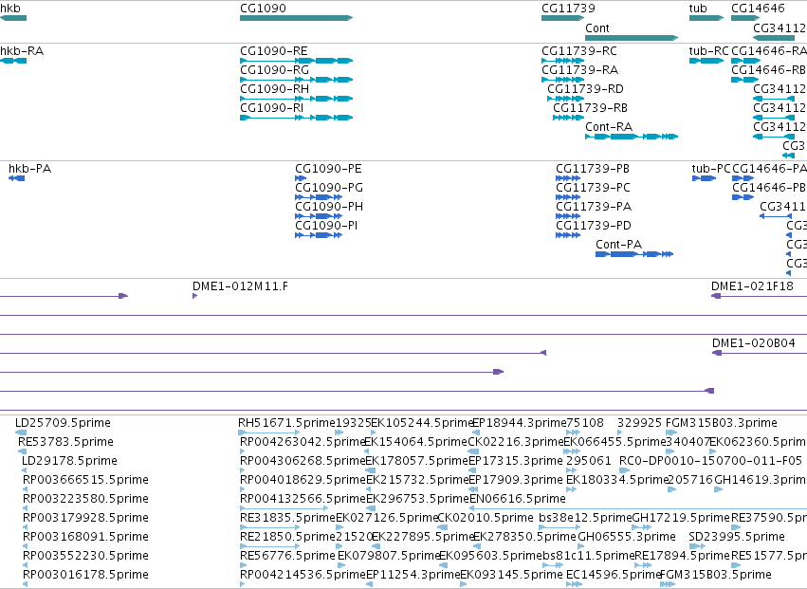Image resolution: width=807 pixels, height=589 pixels.
Task: Open the CG14646 gene label
Action: (x=758, y=9)
